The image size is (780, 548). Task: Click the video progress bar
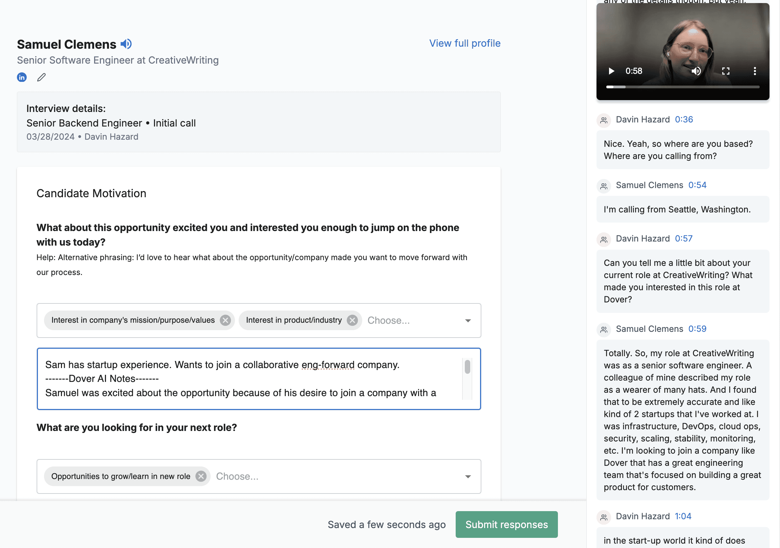pos(683,87)
